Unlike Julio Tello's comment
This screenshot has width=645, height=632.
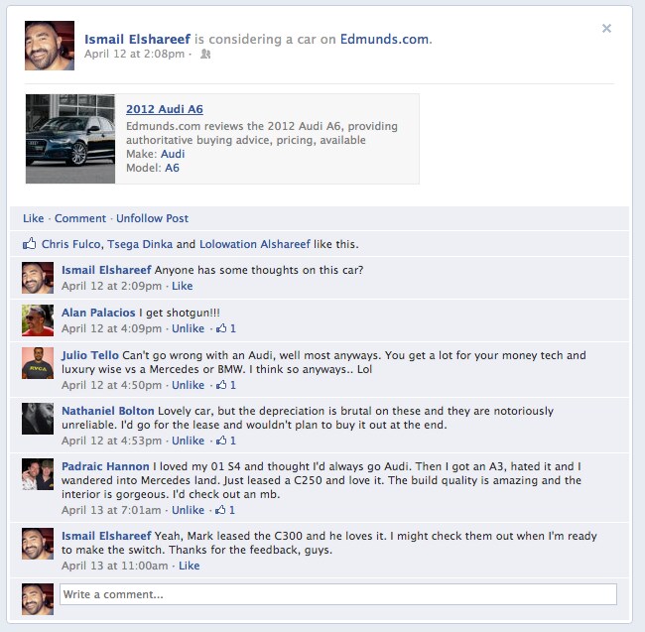point(188,385)
